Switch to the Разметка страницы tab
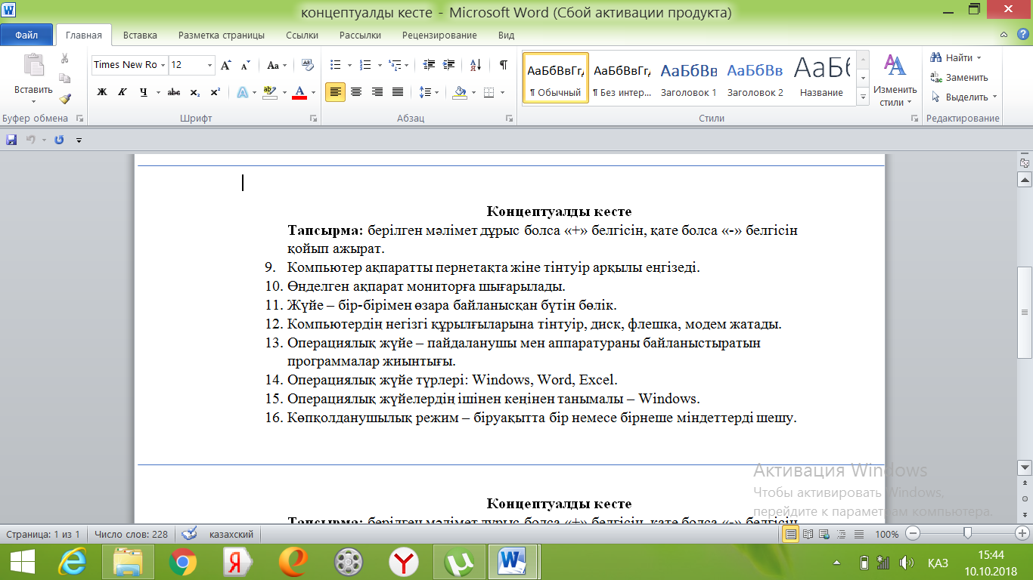 pyautogui.click(x=222, y=35)
